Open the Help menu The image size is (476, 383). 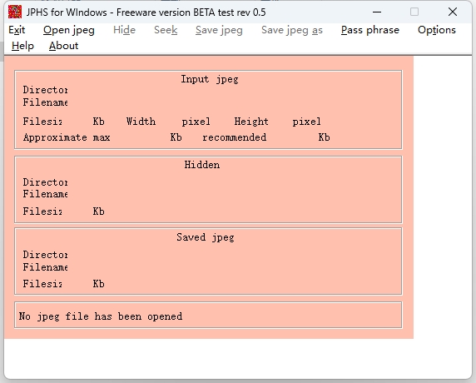(22, 46)
